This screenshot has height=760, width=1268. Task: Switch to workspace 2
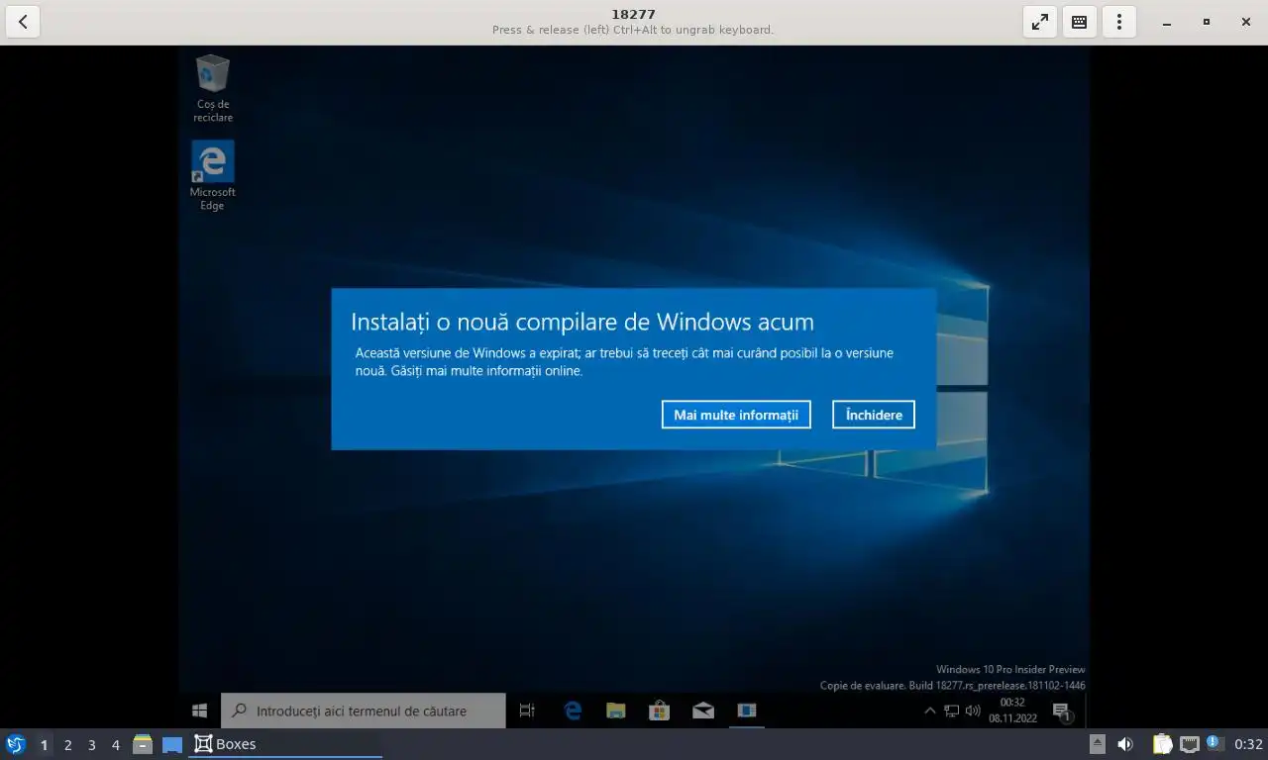coord(67,744)
